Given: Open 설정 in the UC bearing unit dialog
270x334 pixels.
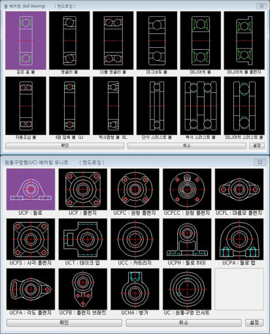Looking at the screenshot, I should point(254,323).
